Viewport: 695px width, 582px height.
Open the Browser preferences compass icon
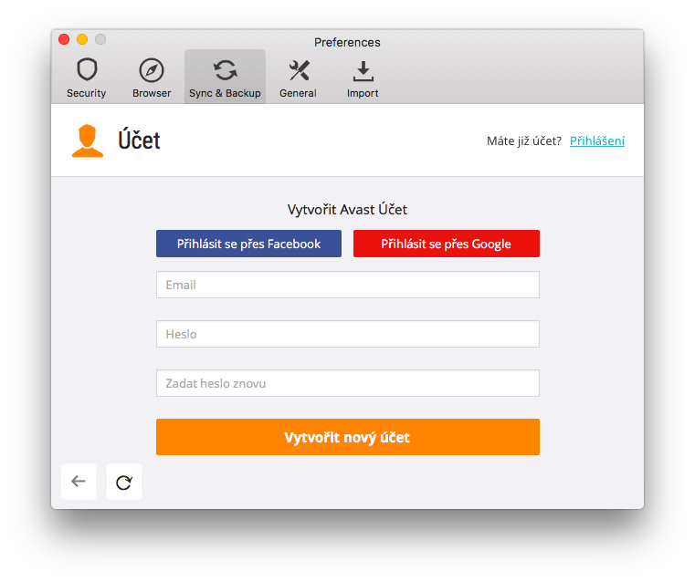coord(152,70)
